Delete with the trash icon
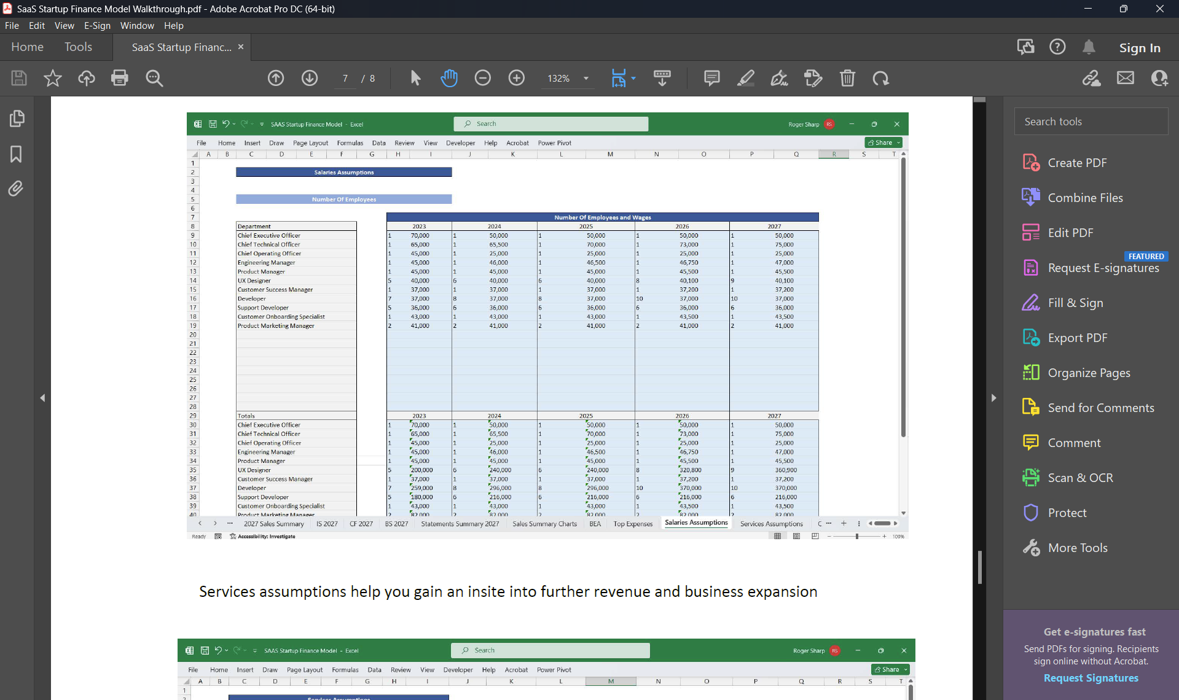This screenshot has height=700, width=1179. [848, 78]
